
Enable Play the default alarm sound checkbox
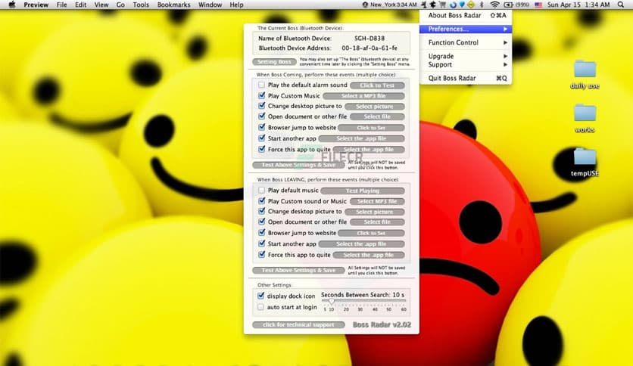(x=261, y=85)
